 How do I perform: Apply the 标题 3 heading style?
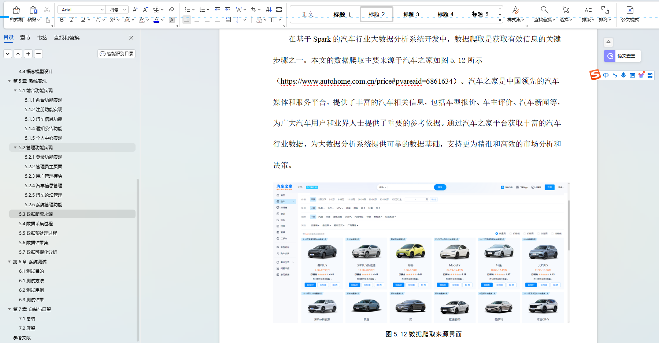pos(411,14)
